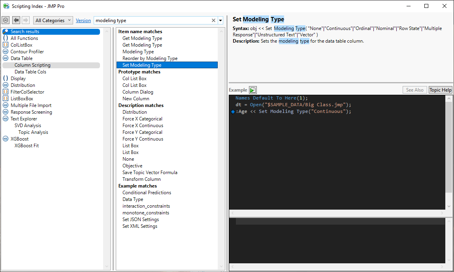Select Column Scripting in the left tree
This screenshot has height=272, width=454.
[32, 65]
